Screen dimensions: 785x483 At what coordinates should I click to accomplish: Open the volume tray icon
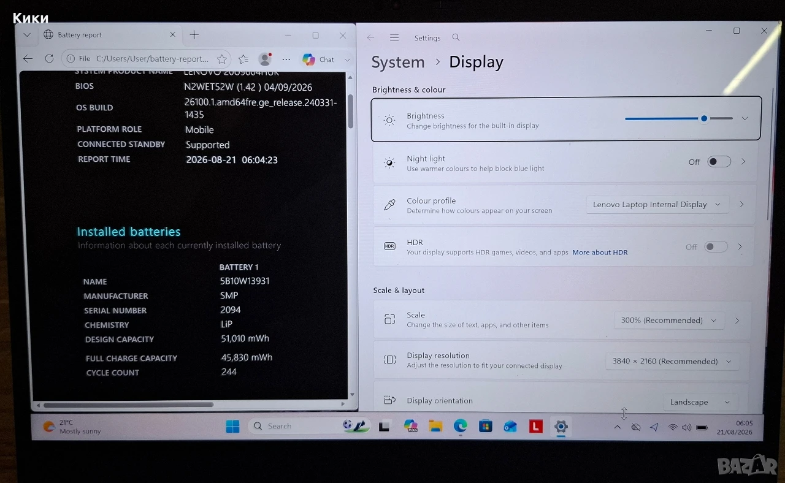pos(686,427)
